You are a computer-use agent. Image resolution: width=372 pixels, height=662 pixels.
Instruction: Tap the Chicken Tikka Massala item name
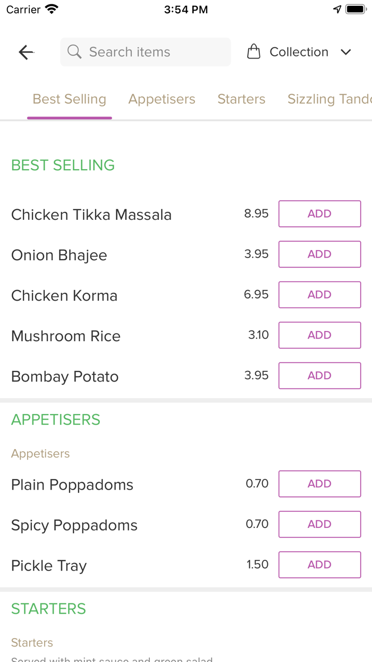[91, 215]
